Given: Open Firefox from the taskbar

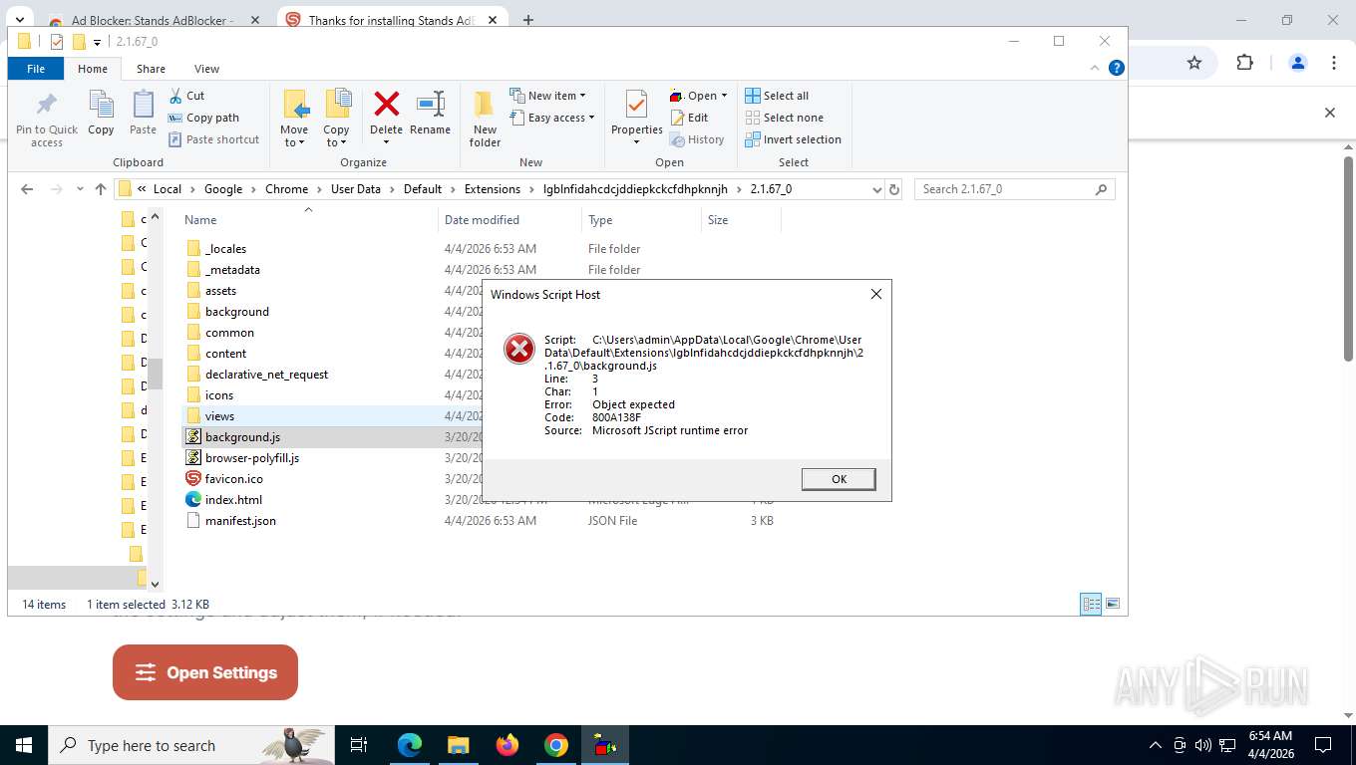Looking at the screenshot, I should tap(508, 745).
